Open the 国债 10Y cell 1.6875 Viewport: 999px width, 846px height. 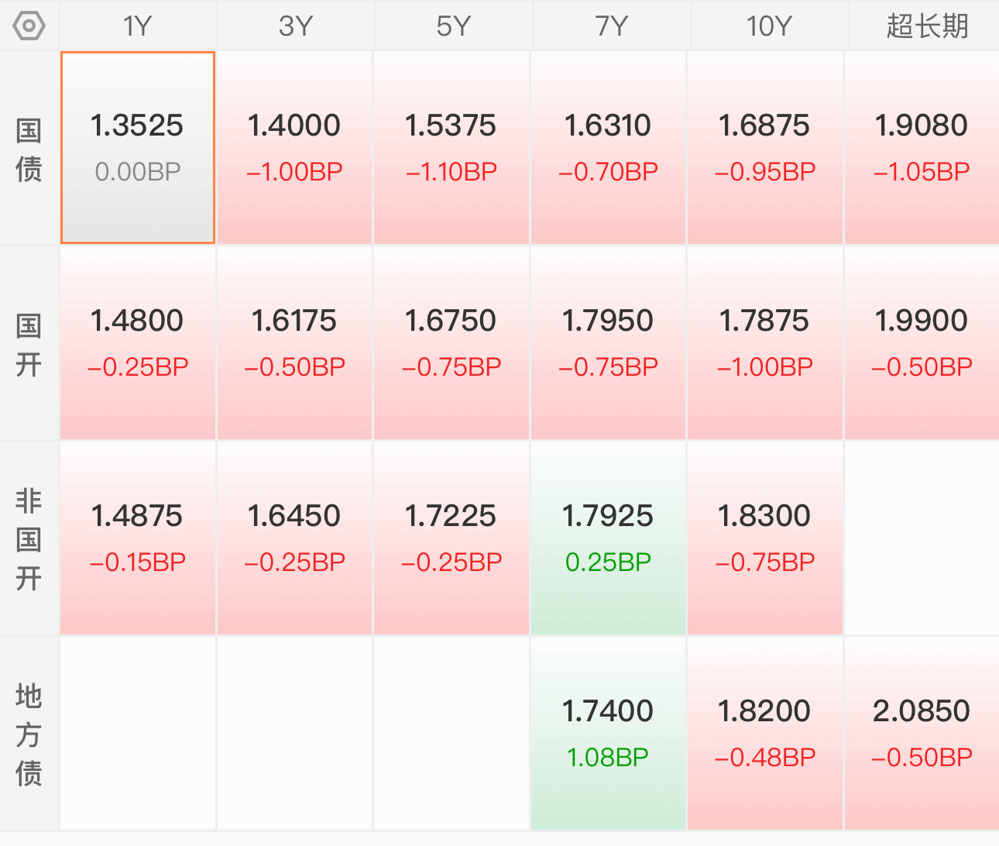click(764, 148)
